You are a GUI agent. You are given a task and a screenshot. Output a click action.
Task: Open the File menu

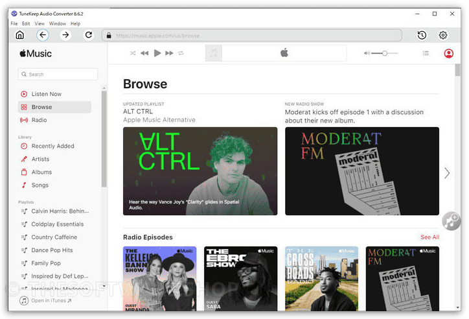click(x=14, y=23)
